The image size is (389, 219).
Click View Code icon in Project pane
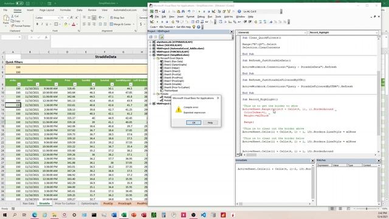151,37
